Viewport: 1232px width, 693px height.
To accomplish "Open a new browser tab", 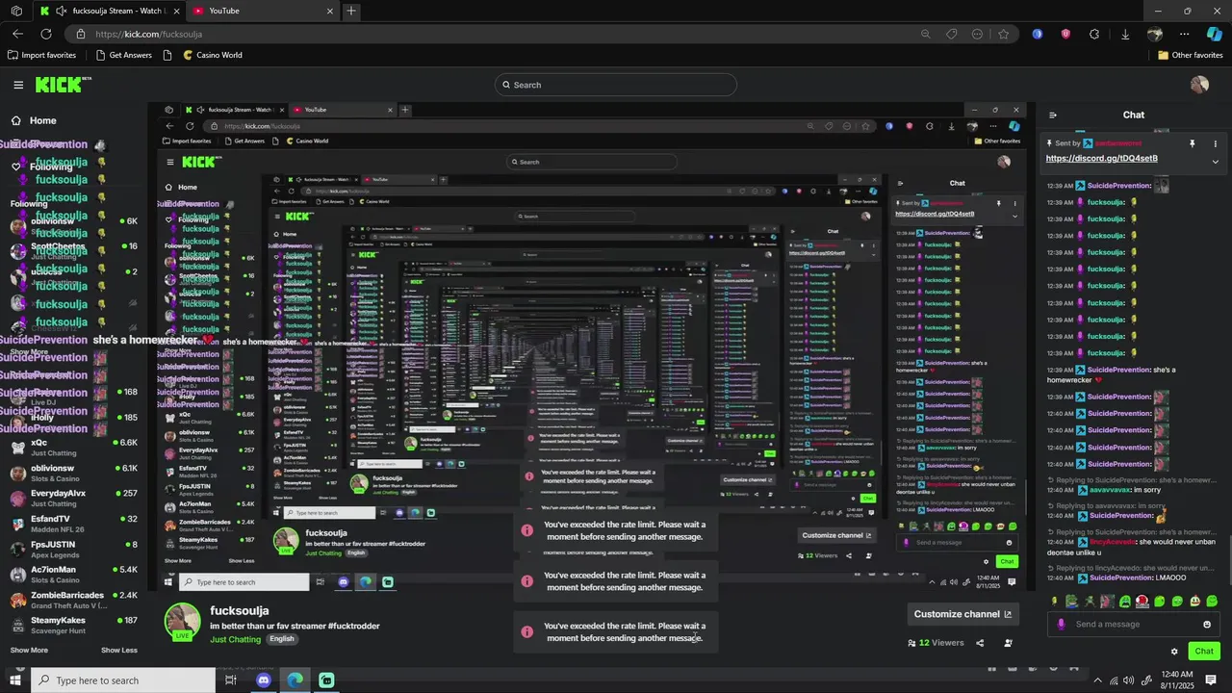I will (x=351, y=11).
